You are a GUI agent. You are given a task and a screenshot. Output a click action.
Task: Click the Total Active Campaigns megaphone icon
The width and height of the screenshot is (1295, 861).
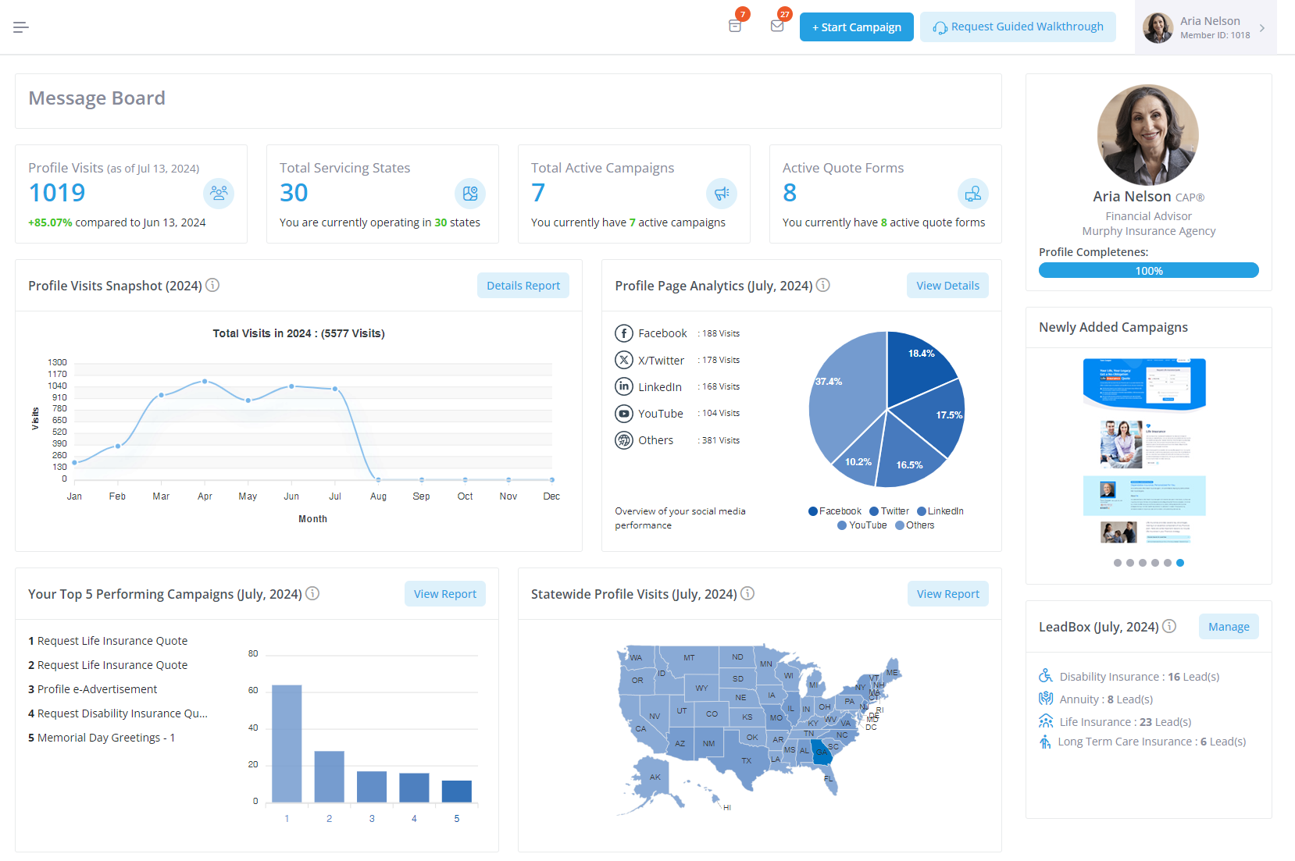(721, 193)
